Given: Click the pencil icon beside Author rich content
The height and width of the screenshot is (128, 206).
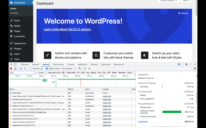Looking at the screenshot, I should coord(48,55).
